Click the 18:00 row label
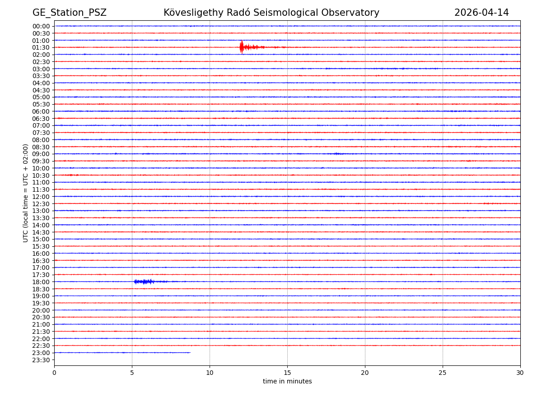The image size is (542, 406). [x=41, y=282]
